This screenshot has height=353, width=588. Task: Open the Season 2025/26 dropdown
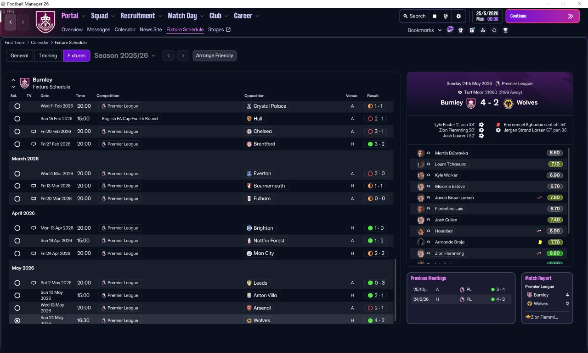[125, 55]
